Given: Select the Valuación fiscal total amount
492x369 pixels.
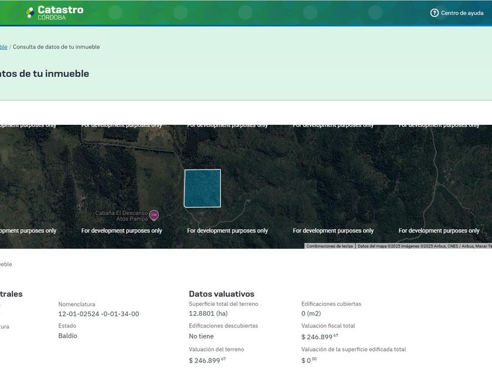Looking at the screenshot, I should point(320,337).
